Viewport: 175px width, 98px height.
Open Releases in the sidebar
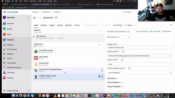pos(10,54)
